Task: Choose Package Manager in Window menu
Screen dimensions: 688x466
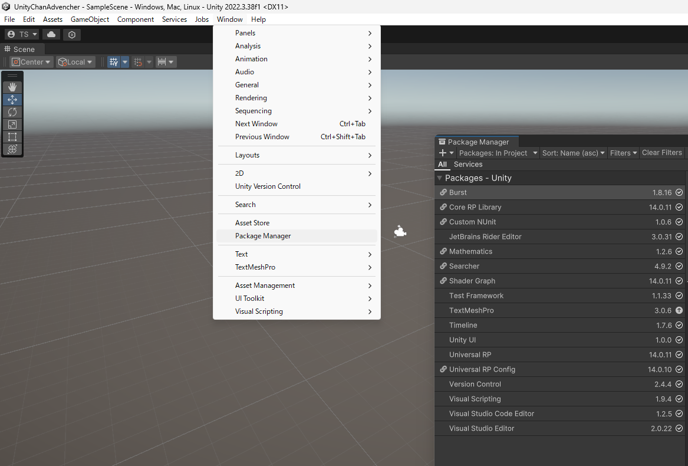Action: [263, 236]
